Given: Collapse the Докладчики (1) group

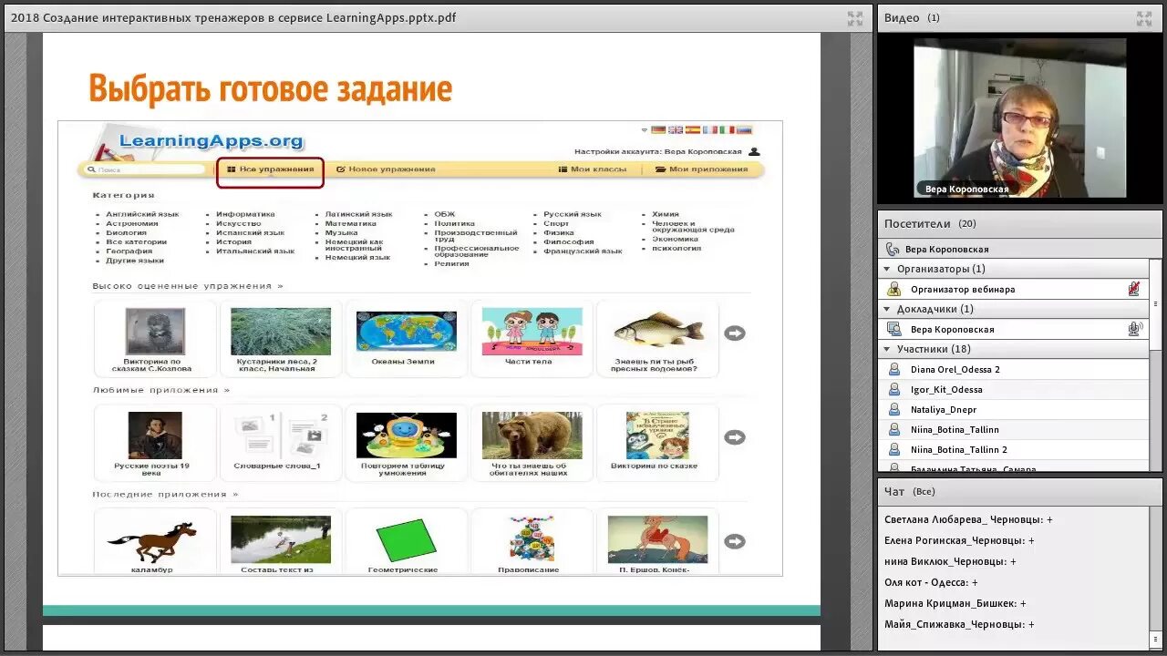Looking at the screenshot, I should tap(886, 309).
